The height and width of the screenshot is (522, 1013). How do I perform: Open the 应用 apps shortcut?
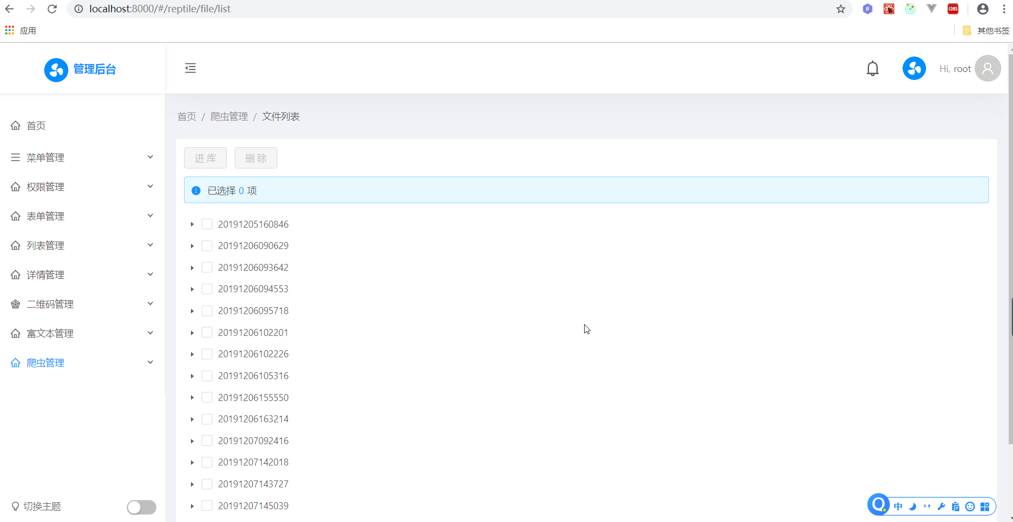pos(21,30)
